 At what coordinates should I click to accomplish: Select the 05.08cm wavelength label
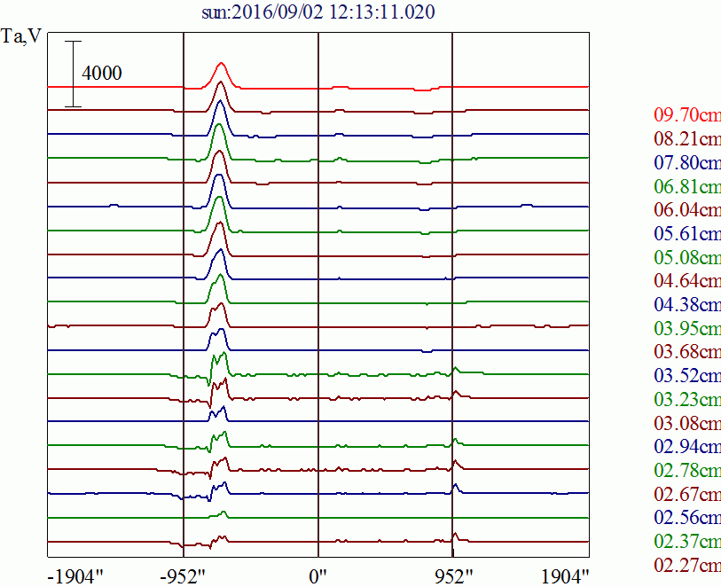tap(687, 257)
